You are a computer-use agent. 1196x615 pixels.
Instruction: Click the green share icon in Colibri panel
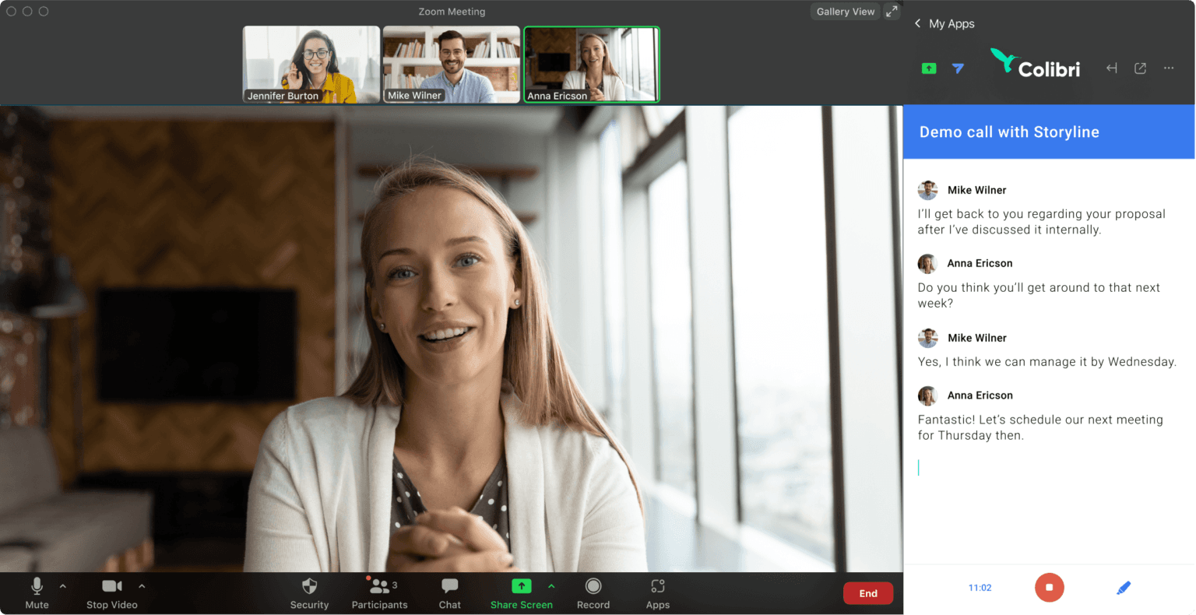(929, 69)
